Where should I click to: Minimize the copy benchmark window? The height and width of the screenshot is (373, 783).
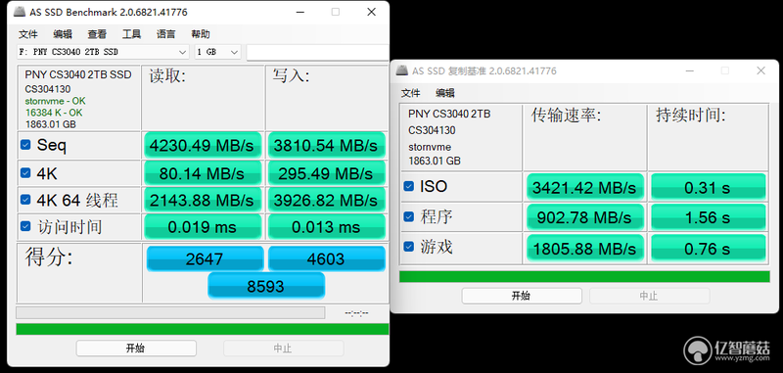click(x=689, y=70)
